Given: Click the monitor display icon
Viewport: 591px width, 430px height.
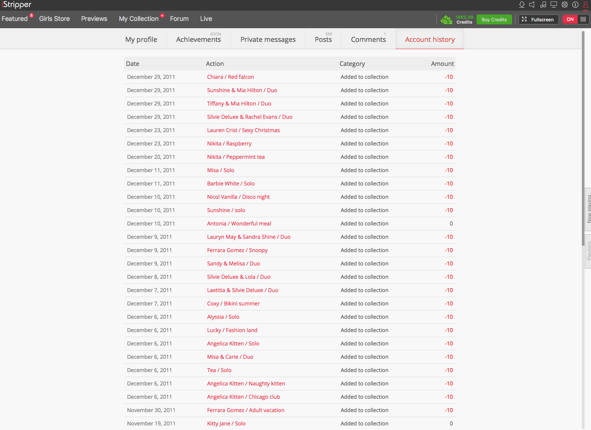Looking at the screenshot, I should coord(554,5).
